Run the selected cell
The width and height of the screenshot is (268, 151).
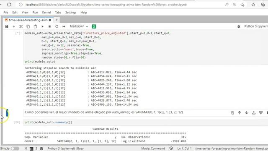coord(42,26)
